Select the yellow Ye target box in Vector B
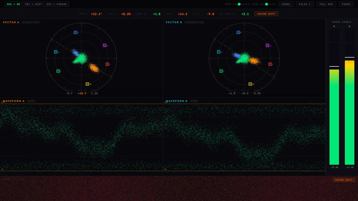The width and height of the screenshot is (358, 201). (x=250, y=84)
